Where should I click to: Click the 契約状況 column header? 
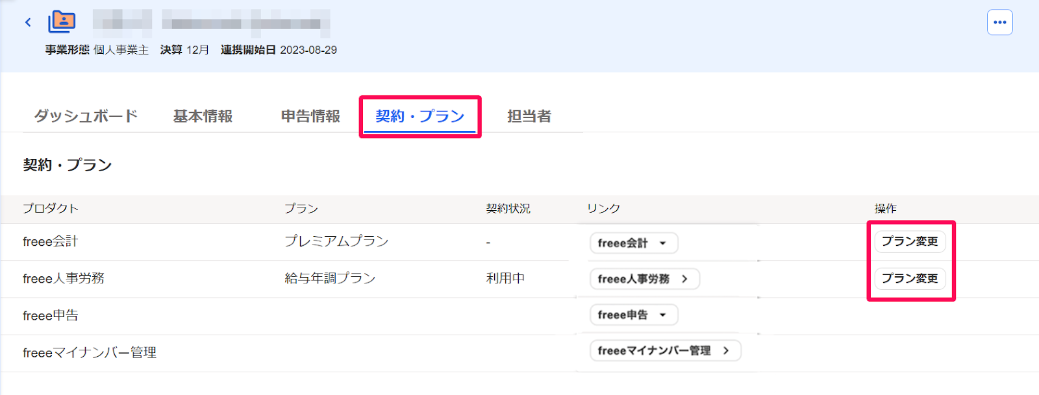point(508,208)
